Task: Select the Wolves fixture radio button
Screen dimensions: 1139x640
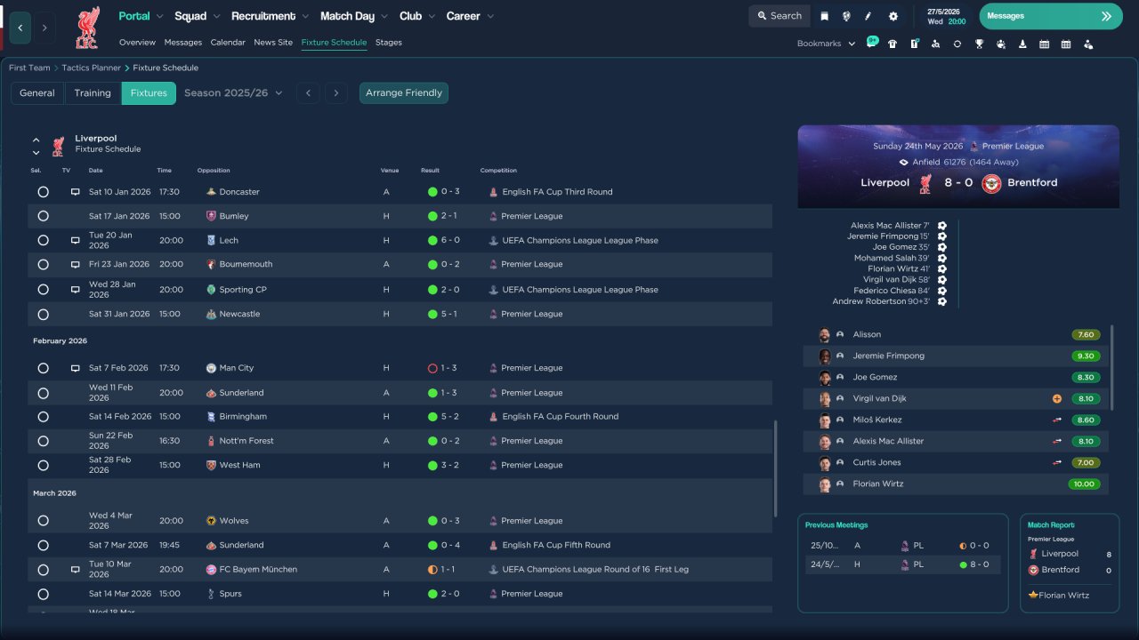Action: coord(43,521)
